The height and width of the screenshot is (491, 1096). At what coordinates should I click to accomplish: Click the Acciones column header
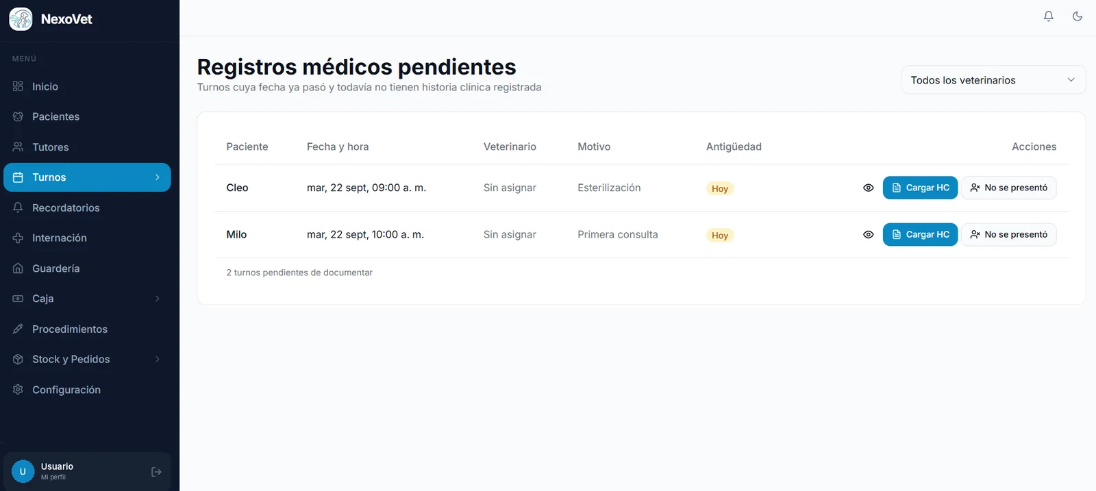point(1034,147)
